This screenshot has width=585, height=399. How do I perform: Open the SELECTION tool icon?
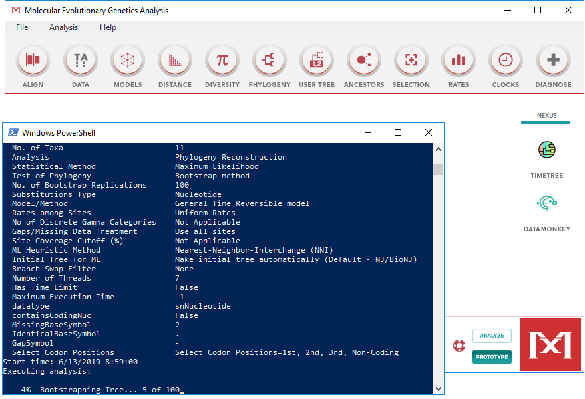(411, 60)
